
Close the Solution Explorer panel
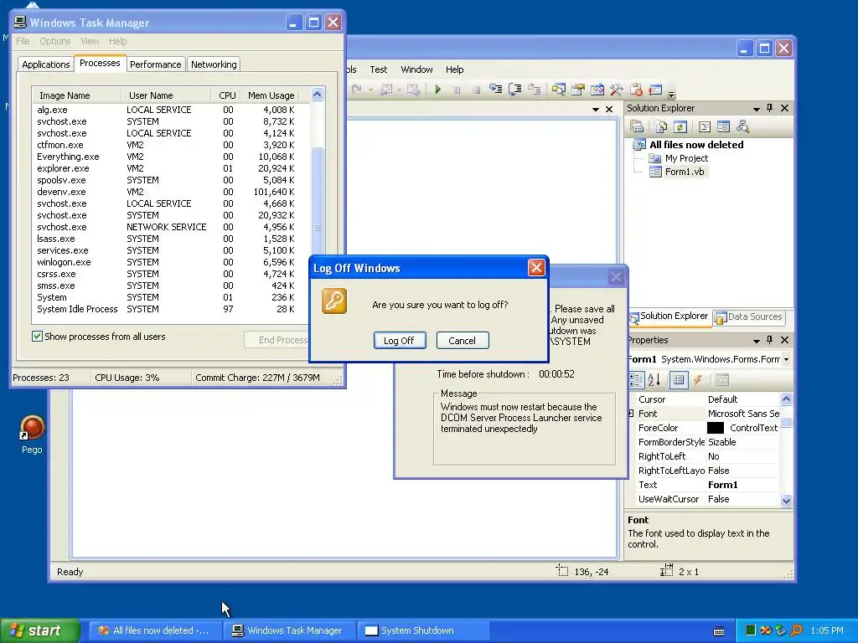tap(784, 108)
